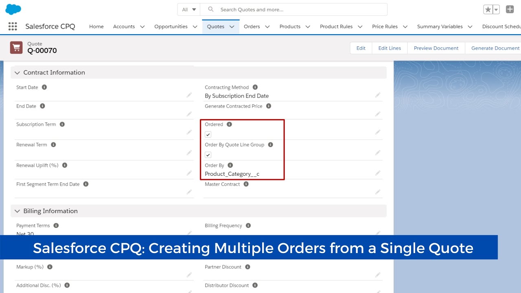The image size is (521, 293).
Task: Toggle the Ordered checkbox
Action: tap(208, 134)
